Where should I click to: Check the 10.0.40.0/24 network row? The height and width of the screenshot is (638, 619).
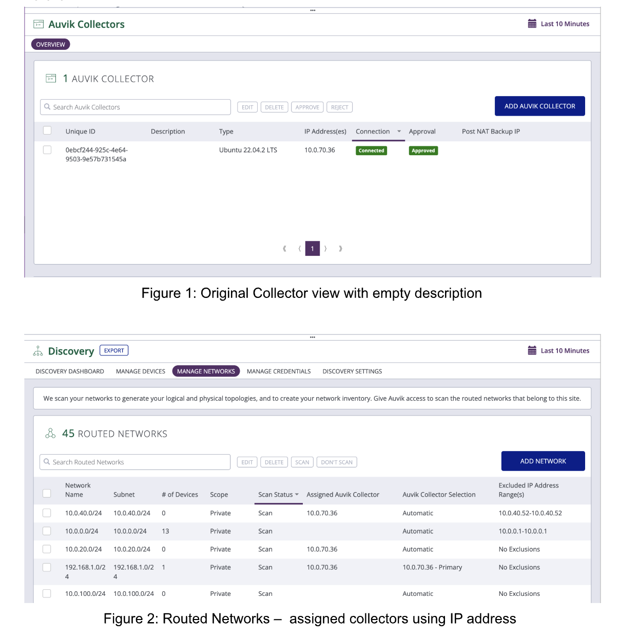point(47,513)
